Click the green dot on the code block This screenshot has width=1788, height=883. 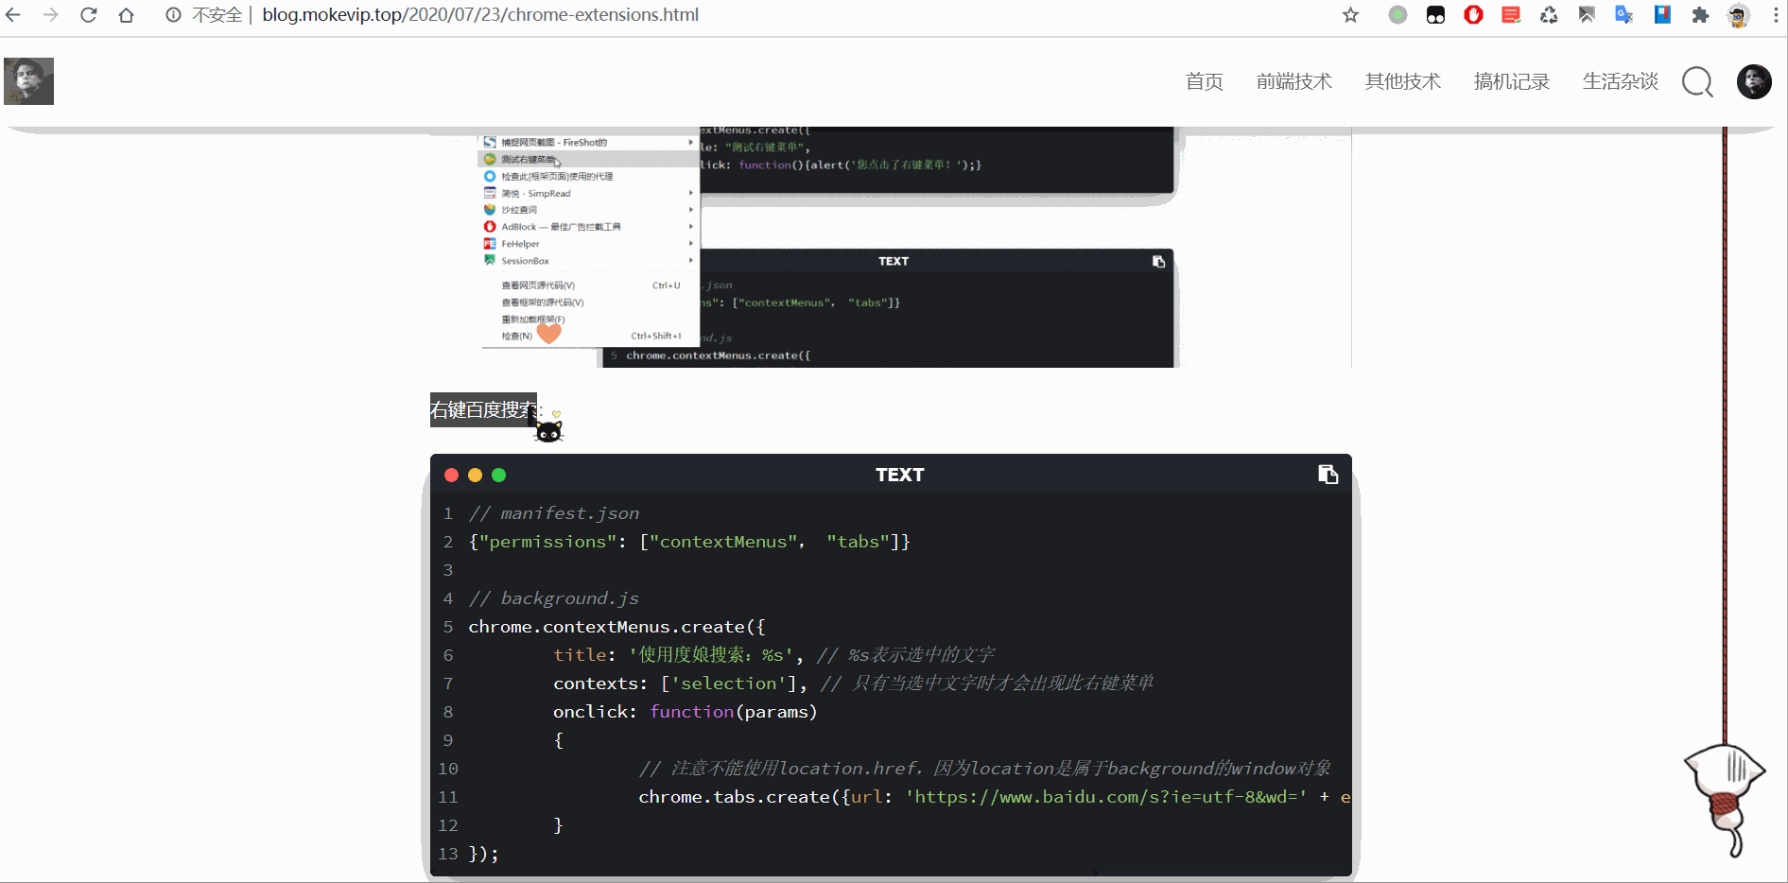(498, 476)
